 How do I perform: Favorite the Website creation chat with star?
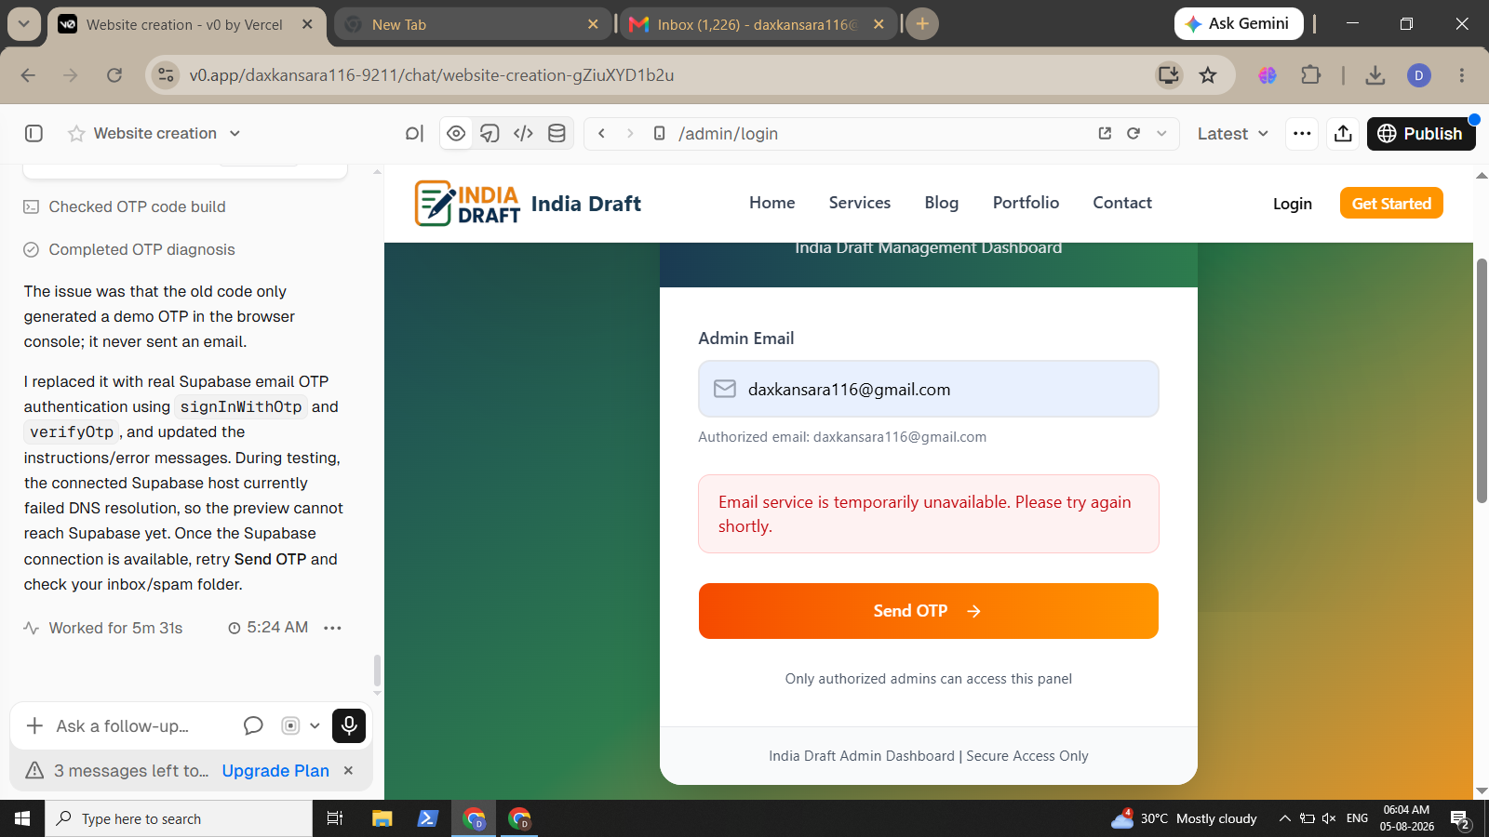(76, 134)
